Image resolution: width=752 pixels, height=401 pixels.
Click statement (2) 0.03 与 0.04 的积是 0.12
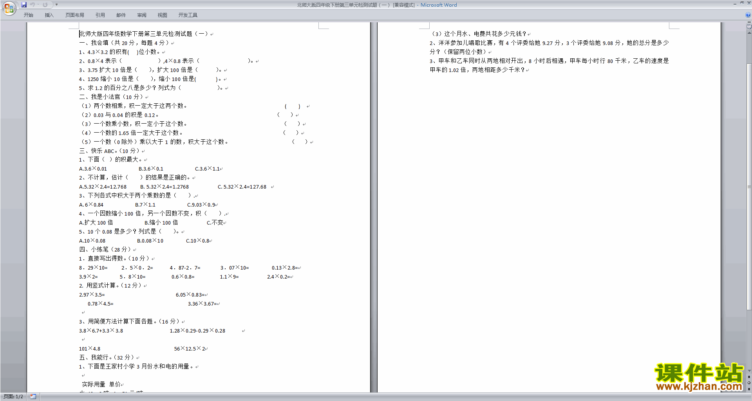tap(119, 115)
